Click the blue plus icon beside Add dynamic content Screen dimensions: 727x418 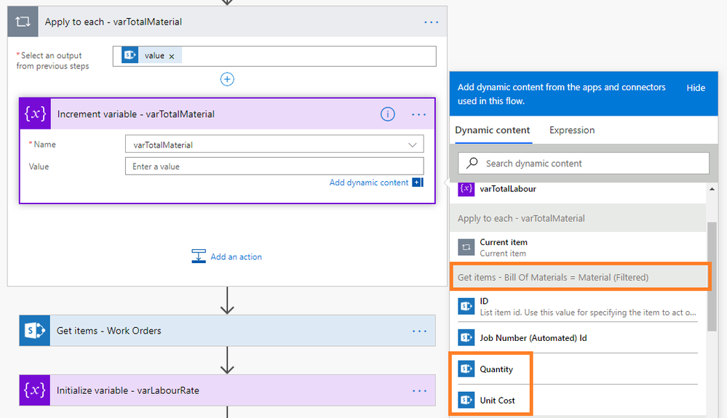[418, 182]
